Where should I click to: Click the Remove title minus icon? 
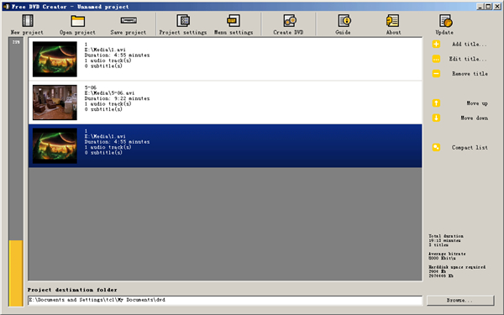(x=436, y=74)
